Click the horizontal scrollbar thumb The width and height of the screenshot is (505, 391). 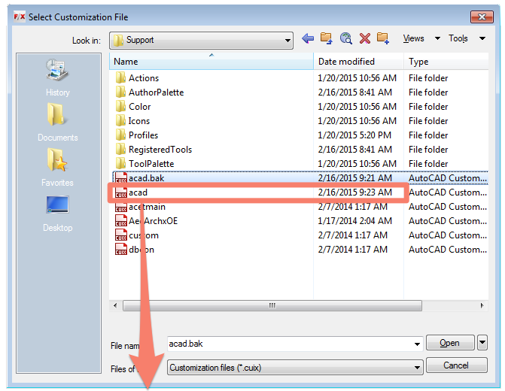pyautogui.click(x=272, y=305)
